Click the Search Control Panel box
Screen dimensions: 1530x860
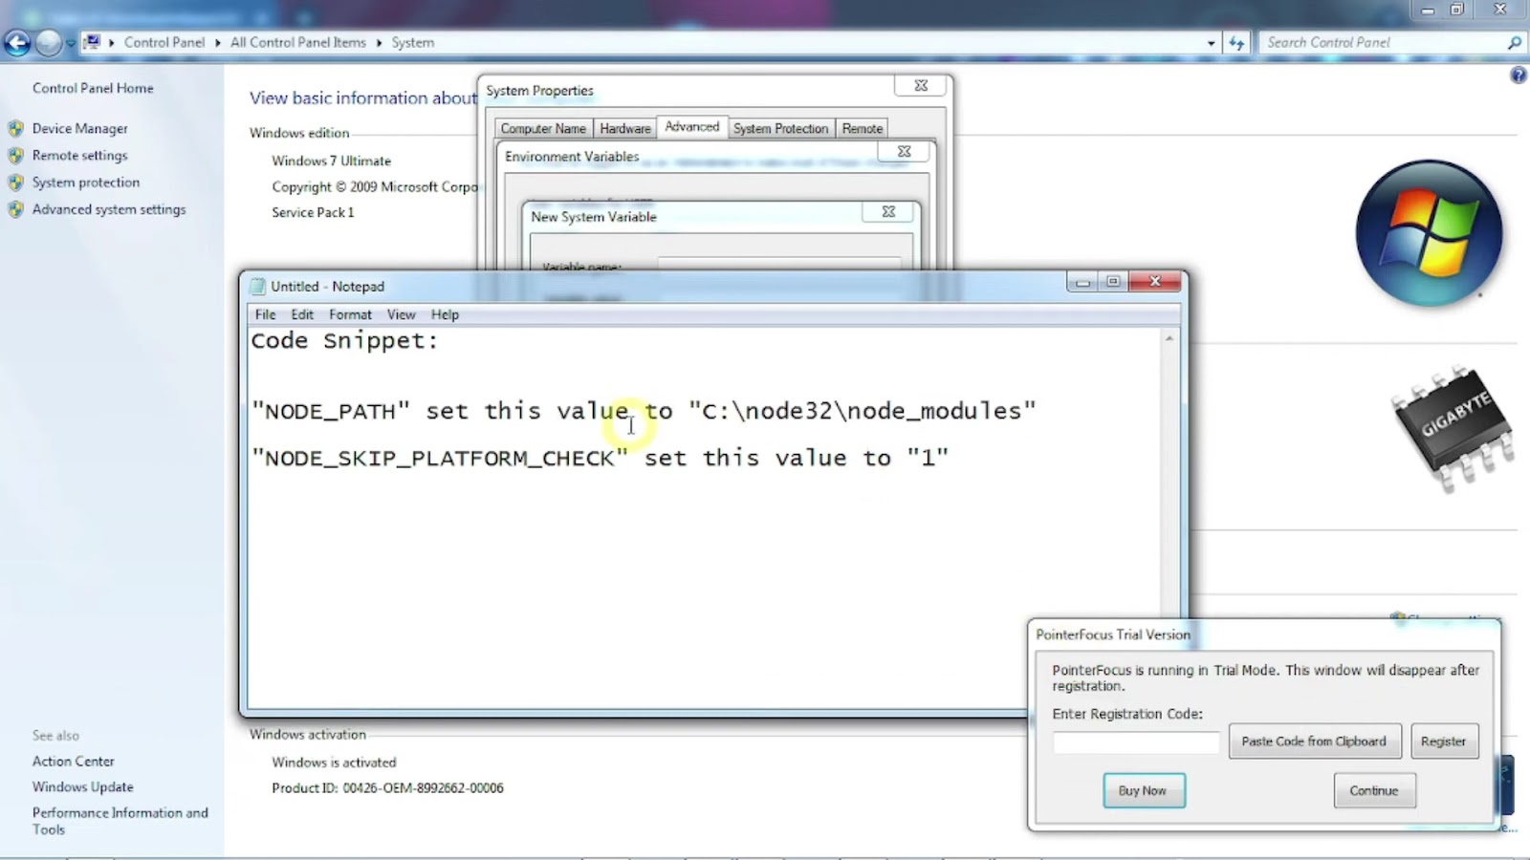1382,42
